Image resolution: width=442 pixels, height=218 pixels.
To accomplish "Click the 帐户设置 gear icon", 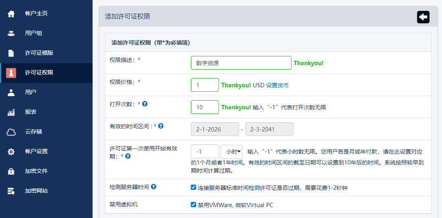I will pyautogui.click(x=11, y=152).
